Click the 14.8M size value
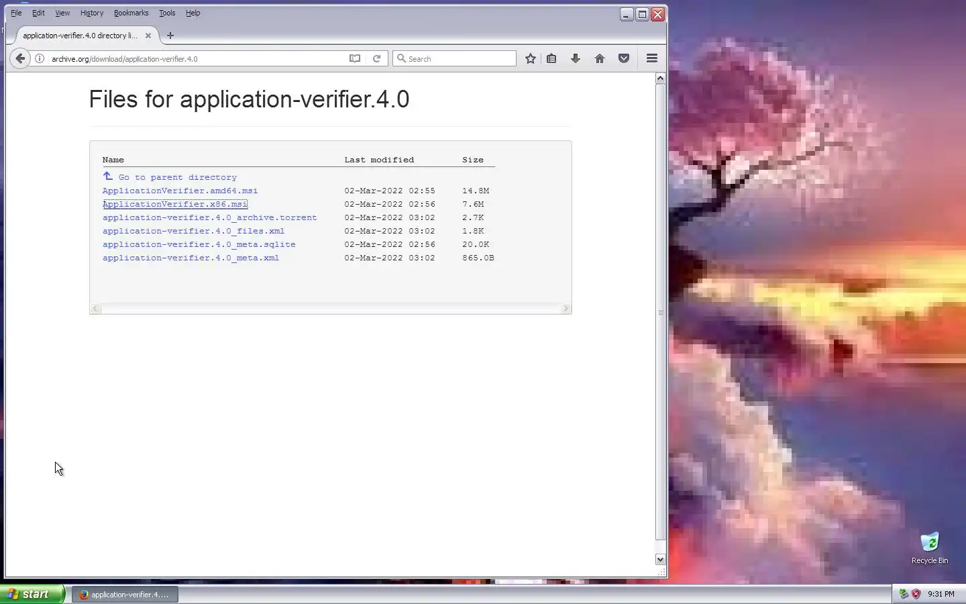 tap(475, 191)
